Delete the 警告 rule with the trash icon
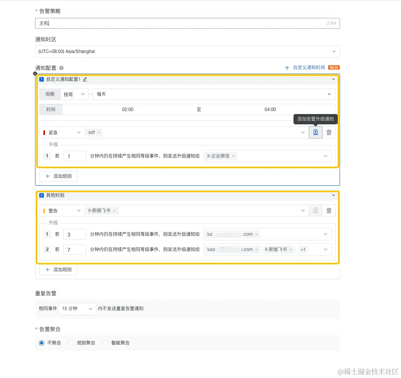The width and height of the screenshot is (401, 378). [329, 211]
